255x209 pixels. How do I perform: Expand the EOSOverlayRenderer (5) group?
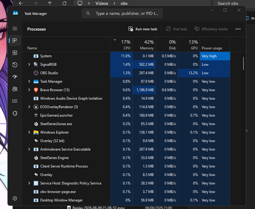click(x=29, y=107)
